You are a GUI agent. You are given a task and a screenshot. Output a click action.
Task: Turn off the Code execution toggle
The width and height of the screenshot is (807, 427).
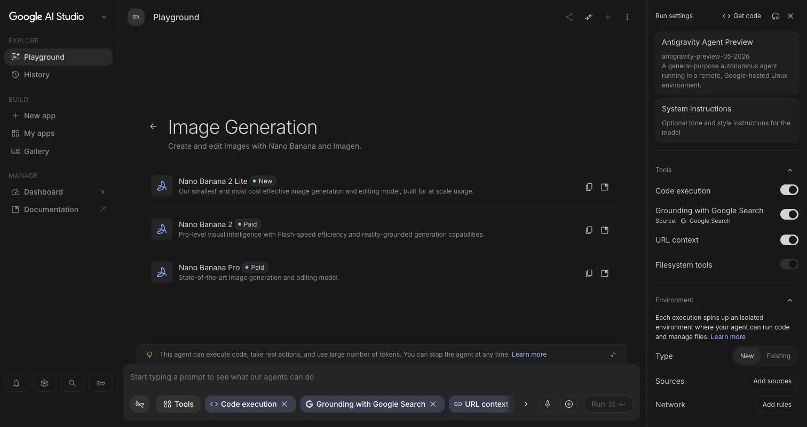click(789, 190)
